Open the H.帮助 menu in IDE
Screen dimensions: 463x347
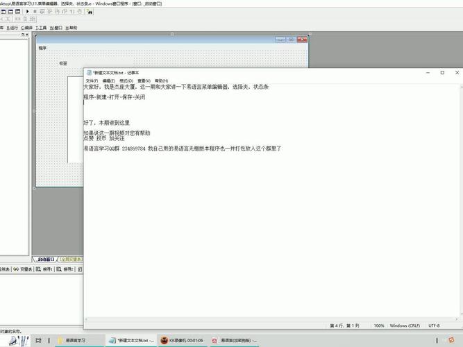point(71,28)
